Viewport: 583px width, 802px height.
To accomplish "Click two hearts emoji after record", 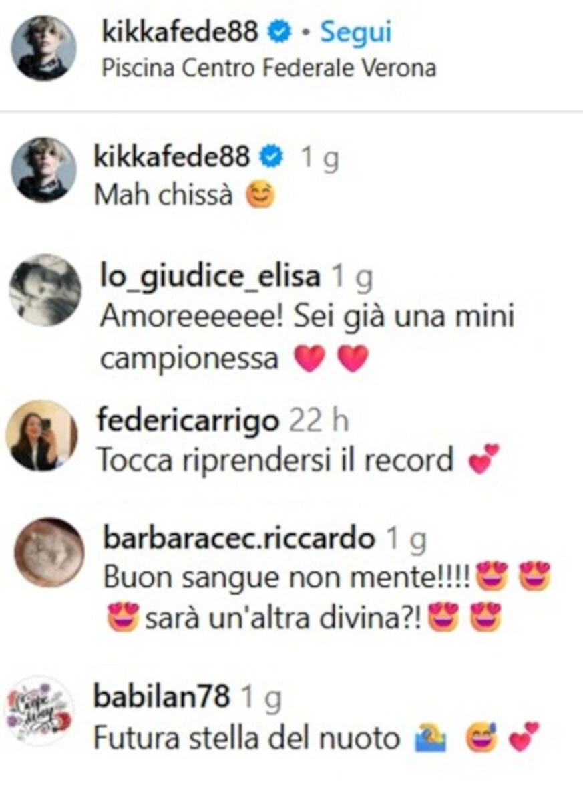I will [x=483, y=460].
